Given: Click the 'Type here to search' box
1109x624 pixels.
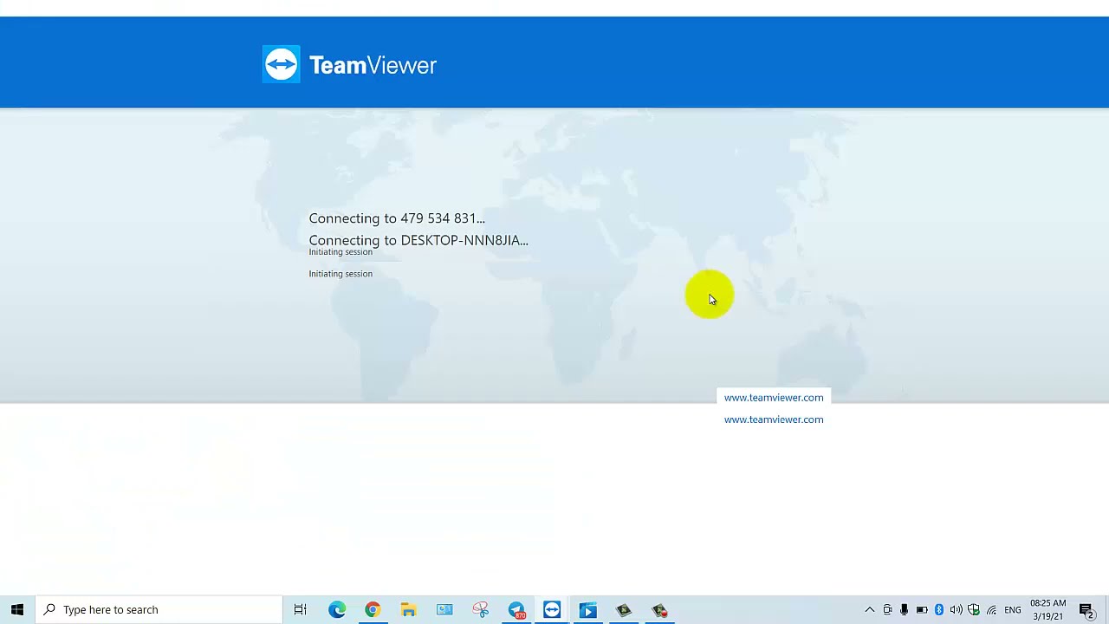Looking at the screenshot, I should pyautogui.click(x=159, y=610).
